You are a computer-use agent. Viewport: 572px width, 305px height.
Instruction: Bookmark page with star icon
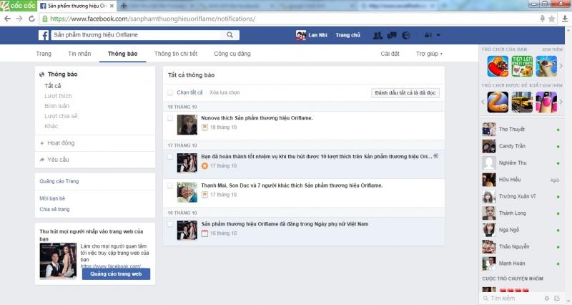[551, 19]
